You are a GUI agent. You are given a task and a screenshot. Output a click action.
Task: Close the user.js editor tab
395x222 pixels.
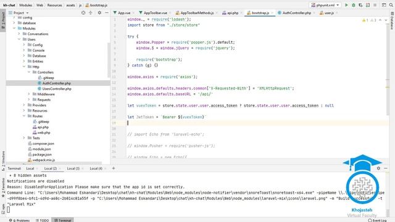pyautogui.click(x=337, y=13)
